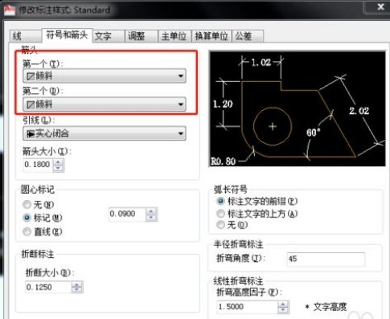Image resolution: width=390 pixels, height=319 pixels.
Task: Click the 箭头大小 value field
Action: (39, 165)
